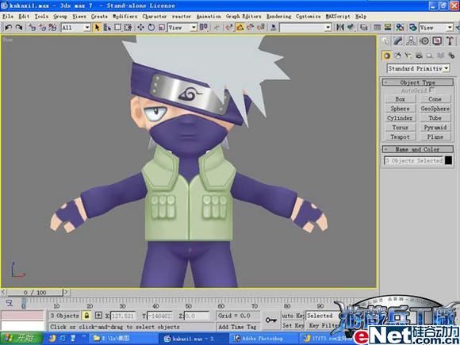This screenshot has height=345, width=460.
Task: Open the Material Editor icon
Action: pos(401,28)
